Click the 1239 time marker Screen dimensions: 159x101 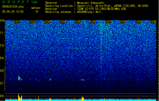(138, 22)
